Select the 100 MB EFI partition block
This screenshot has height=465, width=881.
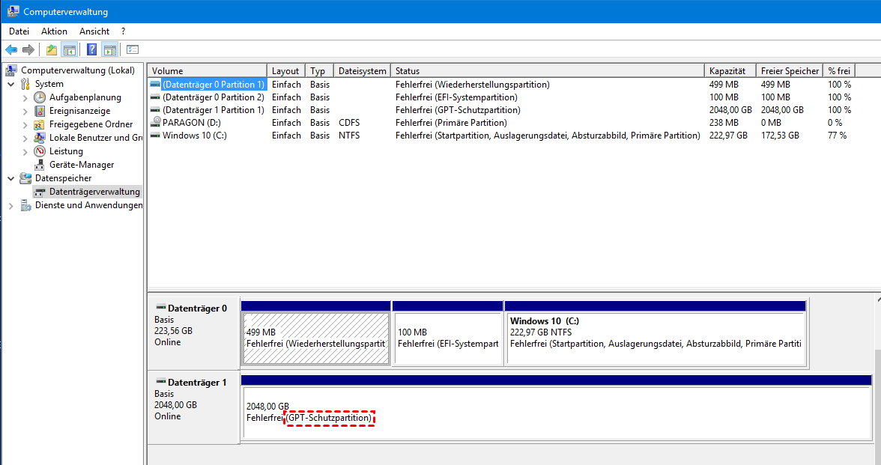(447, 338)
